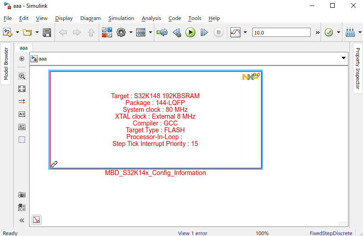Click the Fit to View icon

pyautogui.click(x=22, y=89)
